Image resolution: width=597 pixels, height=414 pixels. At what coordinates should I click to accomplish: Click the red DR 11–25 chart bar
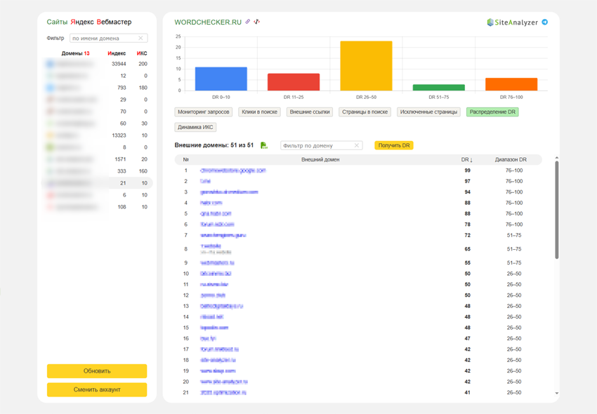(x=294, y=82)
